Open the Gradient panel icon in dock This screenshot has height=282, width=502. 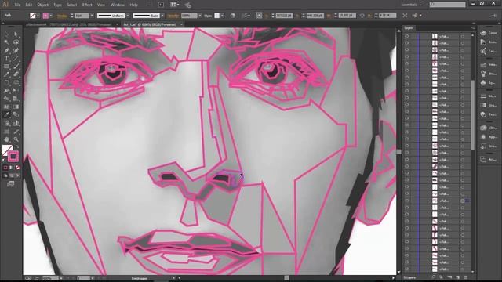483,105
